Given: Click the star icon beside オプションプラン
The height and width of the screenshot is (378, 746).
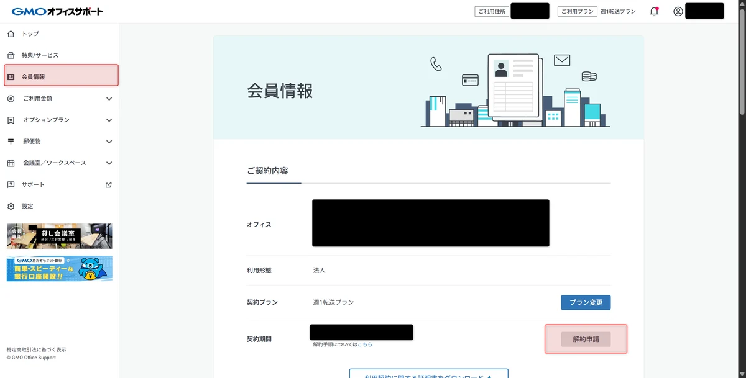Looking at the screenshot, I should (x=11, y=120).
